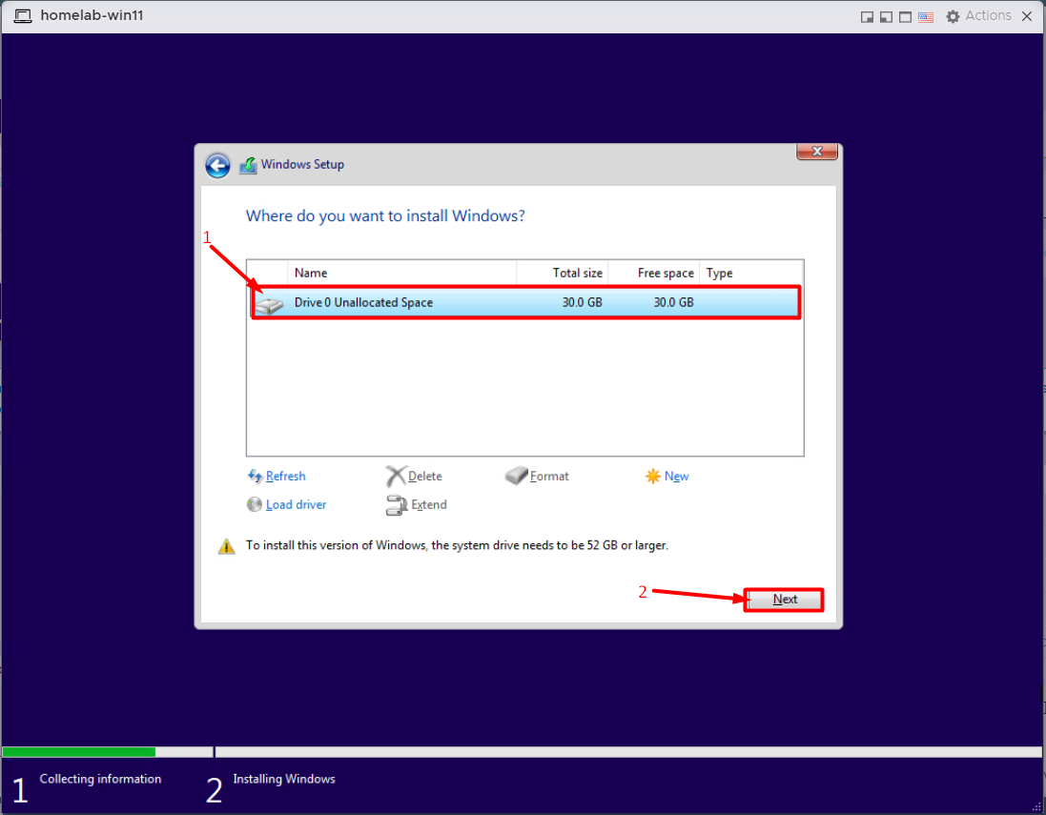Click the Actions gear icon
Screen dimensions: 1046x815
[953, 16]
